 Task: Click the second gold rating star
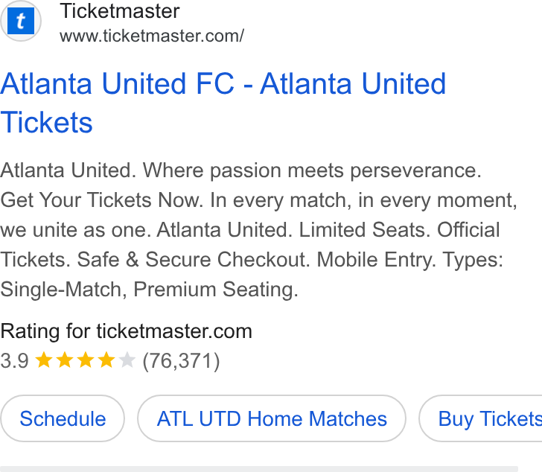tap(65, 360)
